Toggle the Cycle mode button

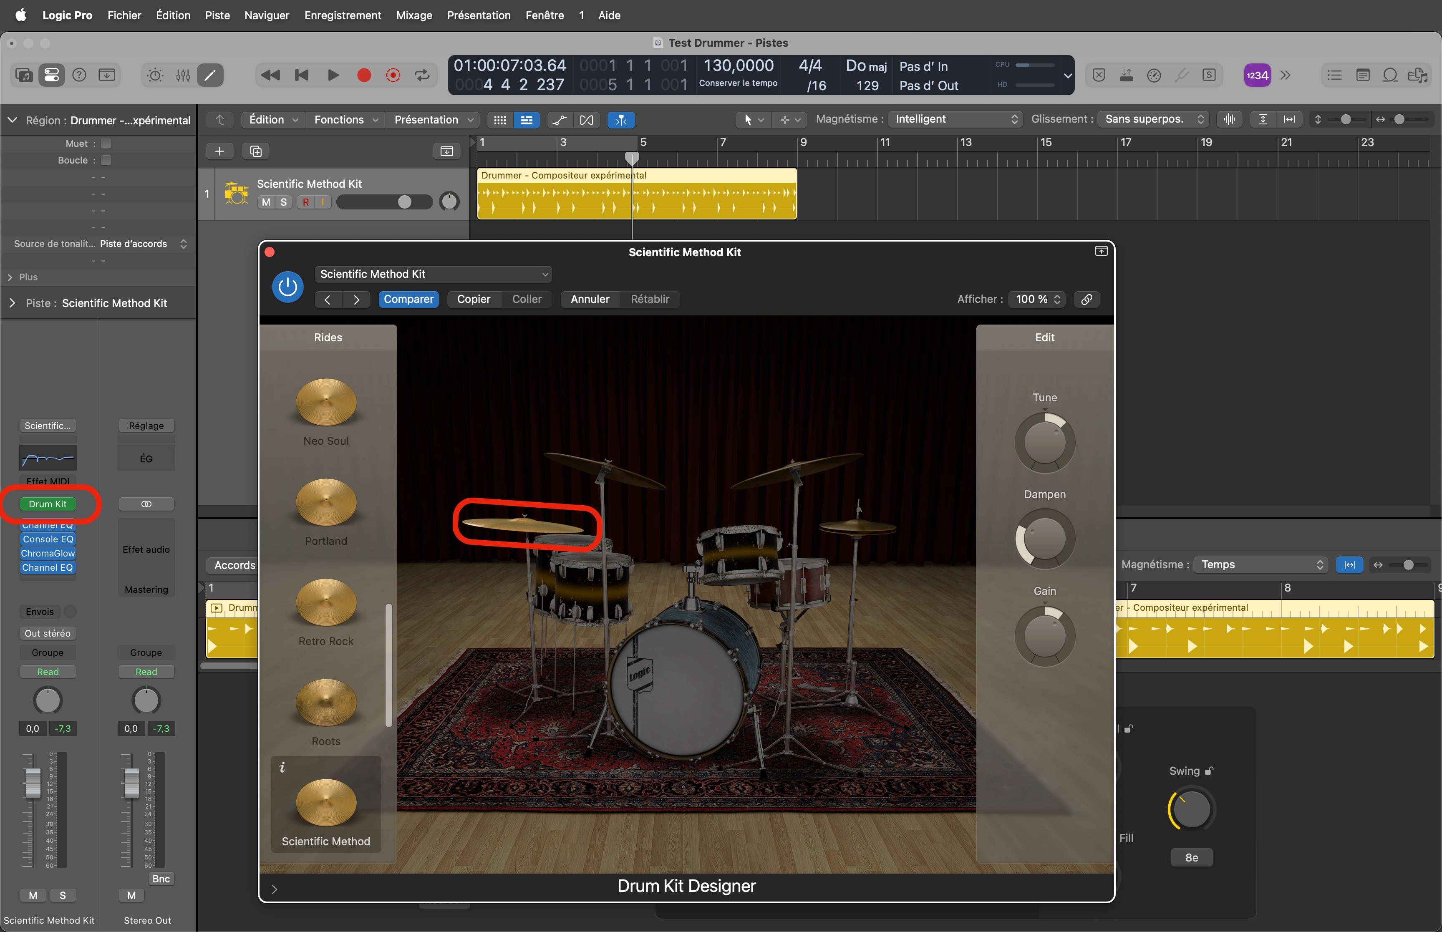(422, 75)
